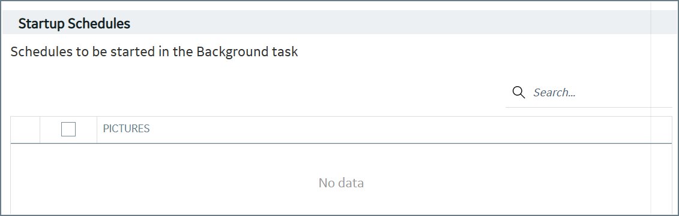This screenshot has height=216, width=679.
Task: Click the No data placeholder text
Action: 341,182
